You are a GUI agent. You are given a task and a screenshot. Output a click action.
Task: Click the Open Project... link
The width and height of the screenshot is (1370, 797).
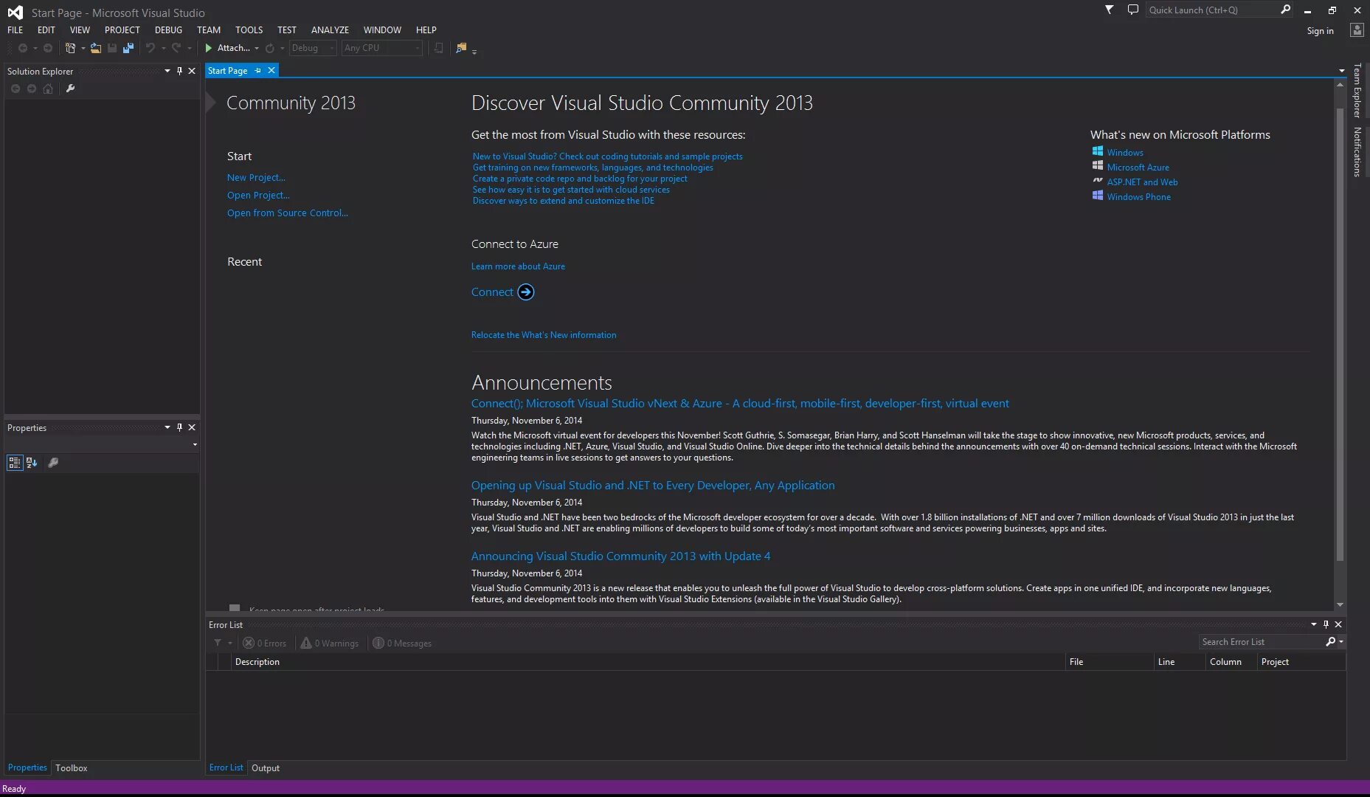258,196
